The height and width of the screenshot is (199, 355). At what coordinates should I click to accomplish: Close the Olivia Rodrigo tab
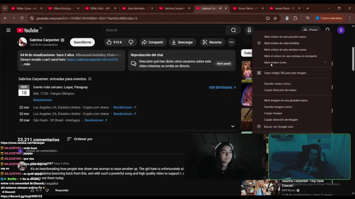tap(78, 8)
